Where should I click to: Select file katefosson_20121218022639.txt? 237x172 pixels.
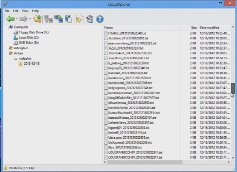click(x=129, y=78)
